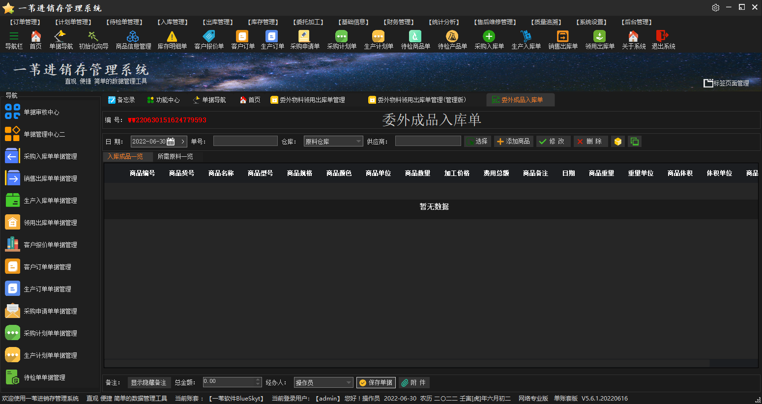The image size is (762, 404).
Task: Open 单据导航 toolbar icon
Action: coord(60,36)
